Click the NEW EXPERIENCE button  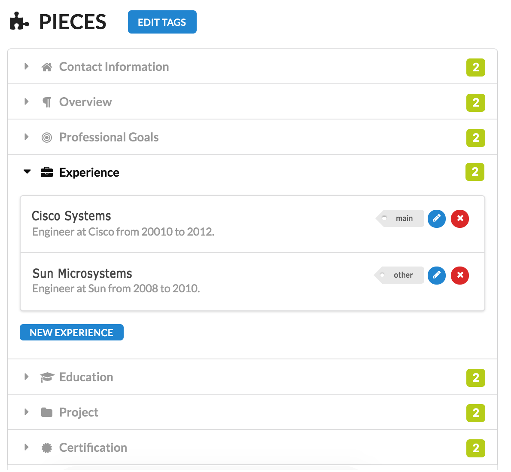tap(71, 332)
